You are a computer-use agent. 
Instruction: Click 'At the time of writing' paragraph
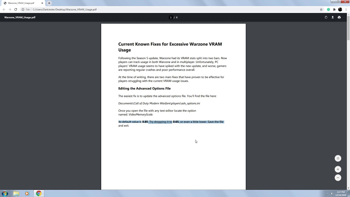click(x=171, y=79)
